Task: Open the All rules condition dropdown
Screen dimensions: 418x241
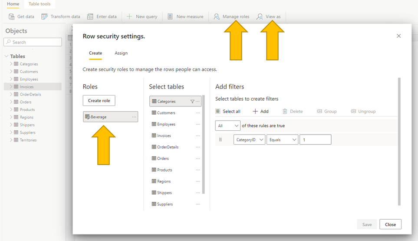Action: pyautogui.click(x=227, y=125)
